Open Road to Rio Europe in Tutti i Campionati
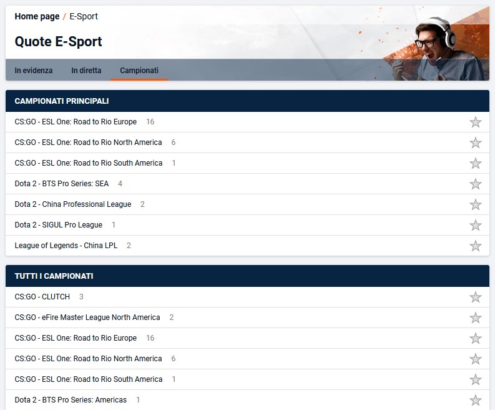495x410 pixels. tap(76, 338)
